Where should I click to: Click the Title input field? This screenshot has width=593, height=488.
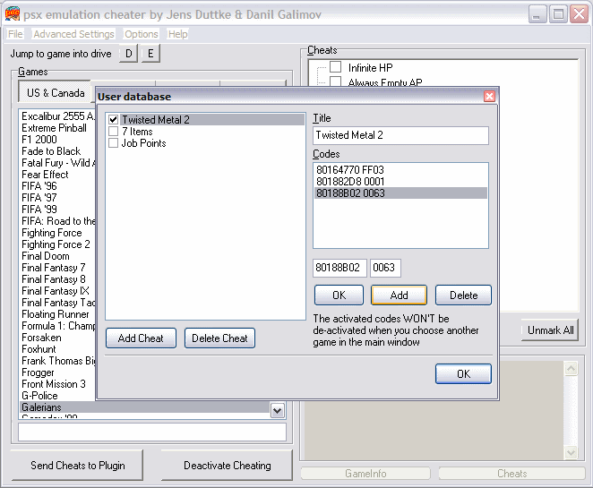400,135
